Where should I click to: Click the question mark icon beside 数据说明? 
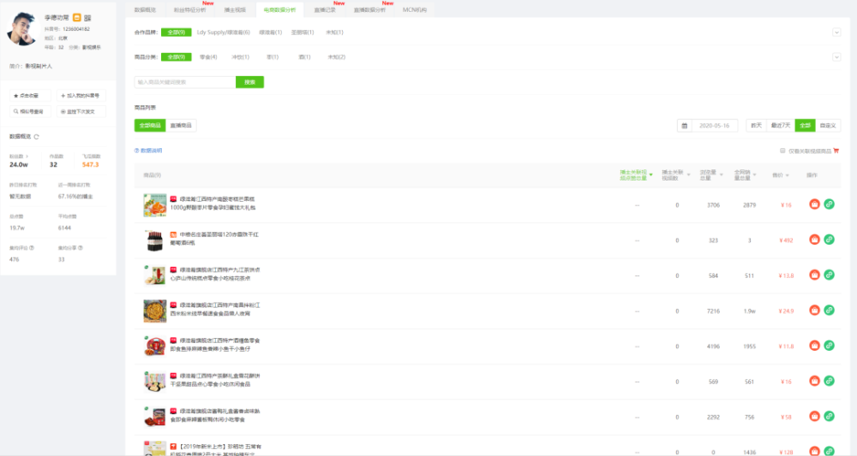tap(136, 151)
